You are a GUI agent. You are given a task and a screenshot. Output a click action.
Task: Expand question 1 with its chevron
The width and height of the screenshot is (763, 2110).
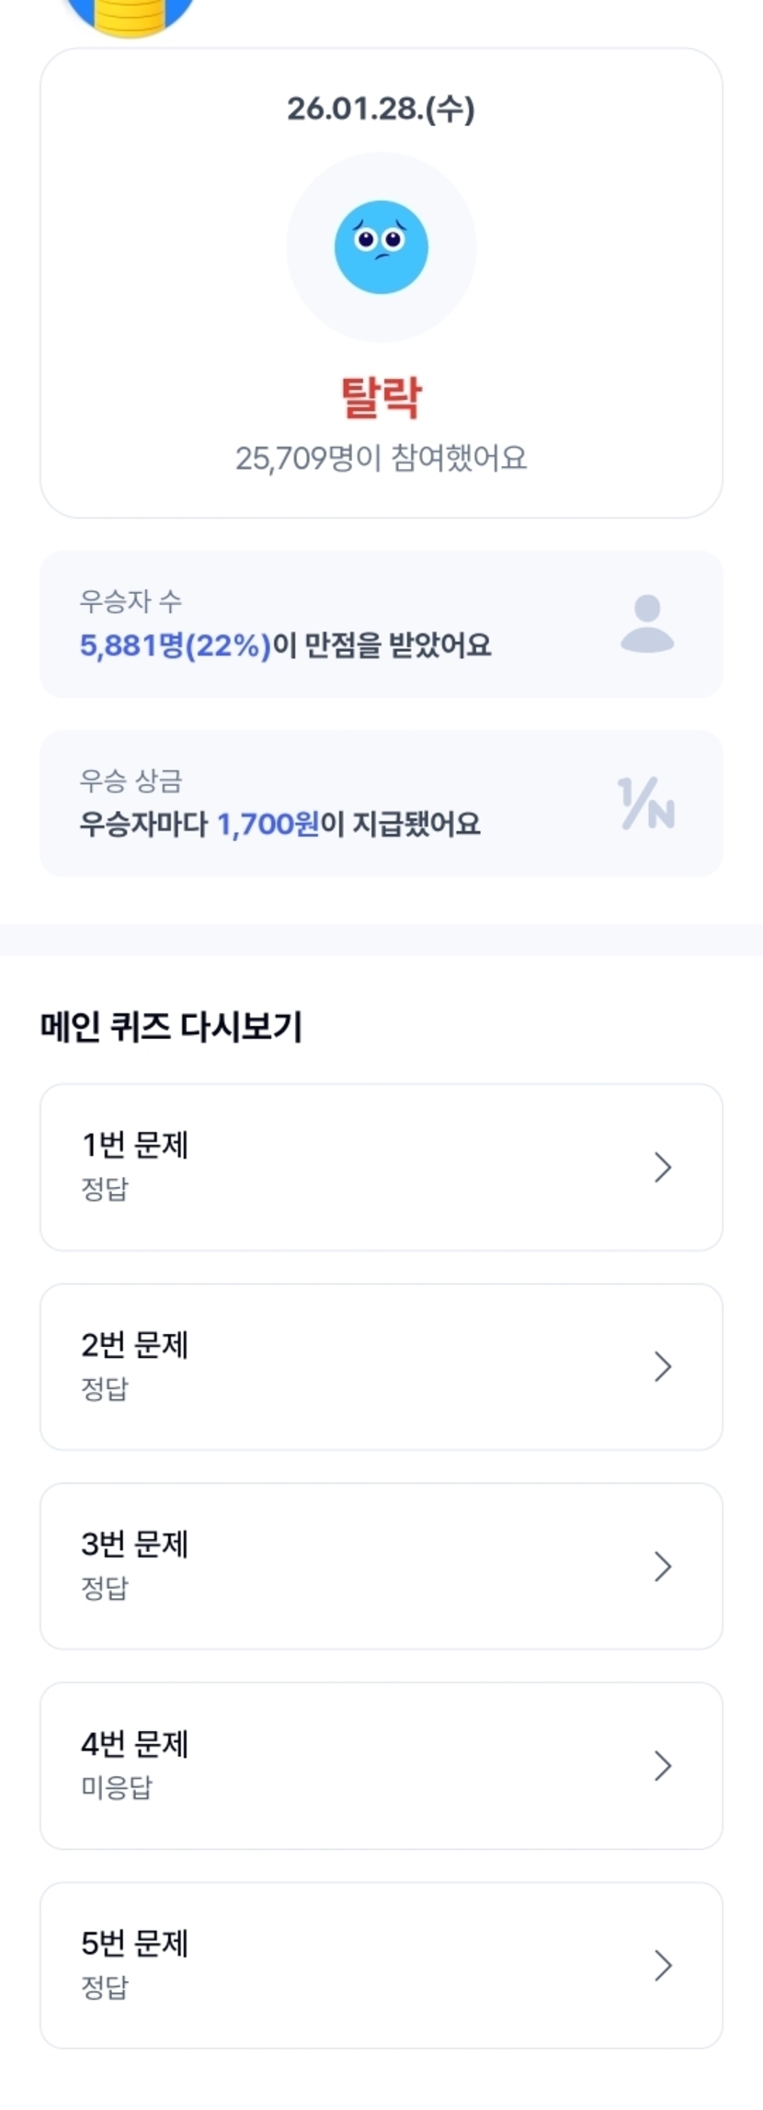[x=663, y=1167]
